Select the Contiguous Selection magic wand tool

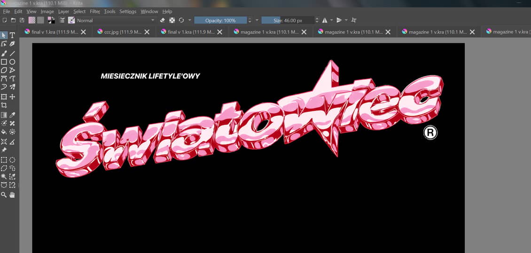[x=4, y=177]
